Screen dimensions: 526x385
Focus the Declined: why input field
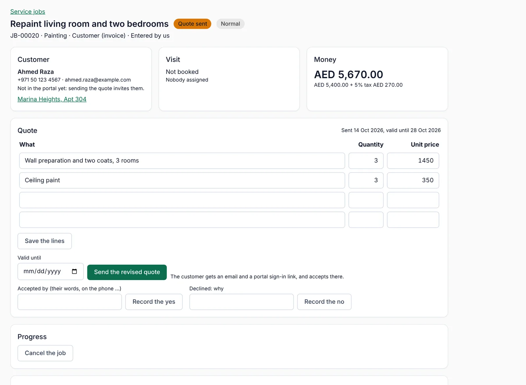(242, 302)
